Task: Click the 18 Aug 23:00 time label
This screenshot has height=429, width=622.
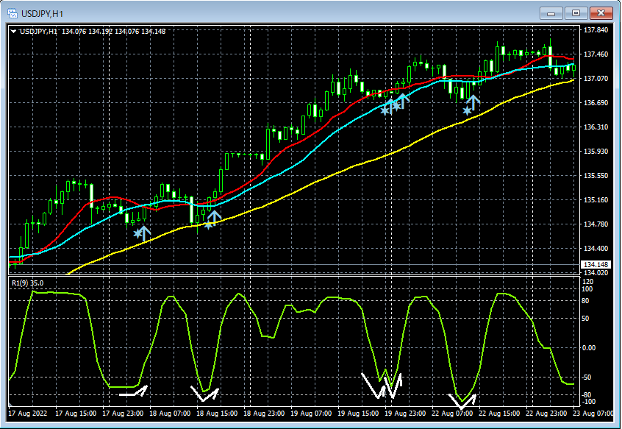Action: tap(264, 414)
